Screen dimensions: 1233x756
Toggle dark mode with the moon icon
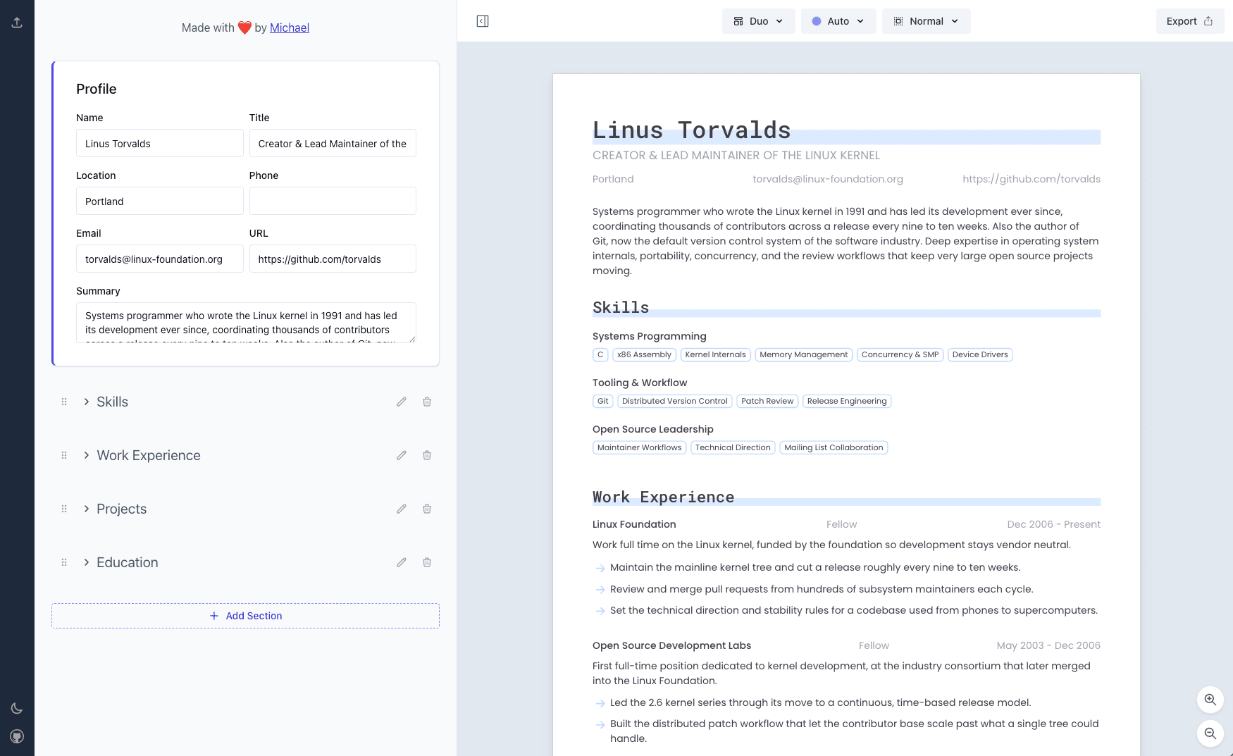pyautogui.click(x=17, y=708)
